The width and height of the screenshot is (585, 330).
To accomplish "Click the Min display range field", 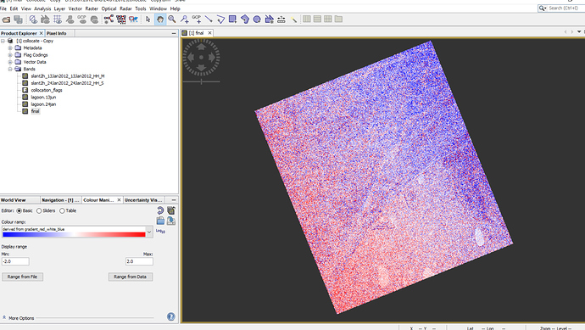I will pyautogui.click(x=15, y=261).
